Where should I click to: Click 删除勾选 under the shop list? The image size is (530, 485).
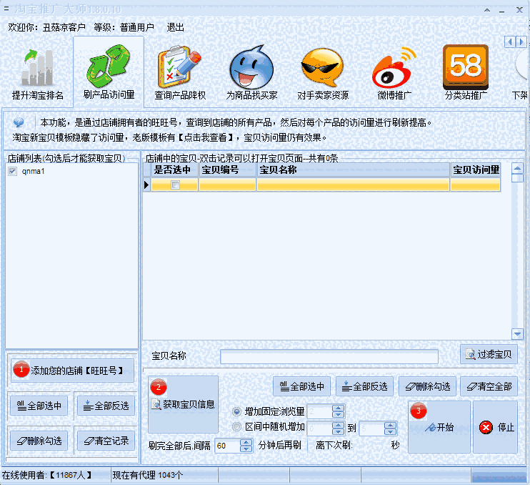pos(39,441)
